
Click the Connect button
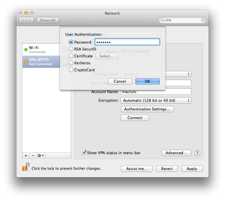[x=135, y=118]
